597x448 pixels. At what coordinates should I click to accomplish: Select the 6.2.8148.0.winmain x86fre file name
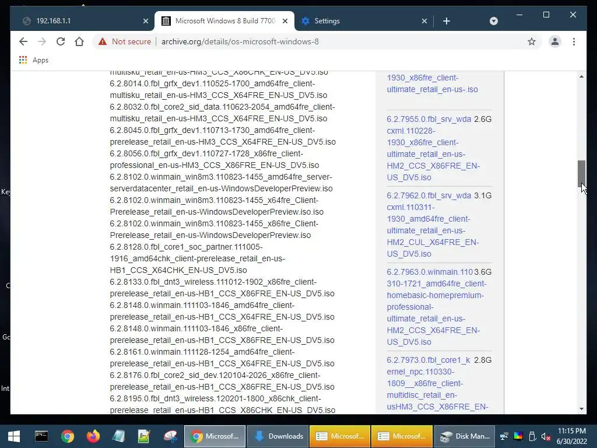tap(222, 334)
